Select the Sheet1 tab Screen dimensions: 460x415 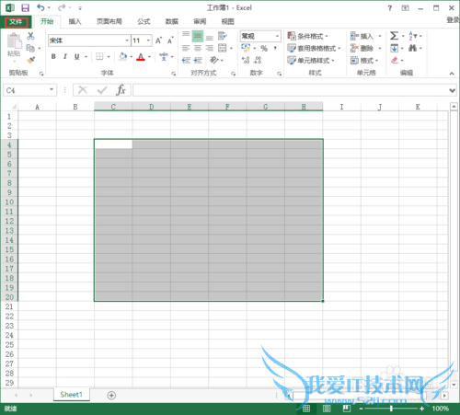tap(72, 395)
